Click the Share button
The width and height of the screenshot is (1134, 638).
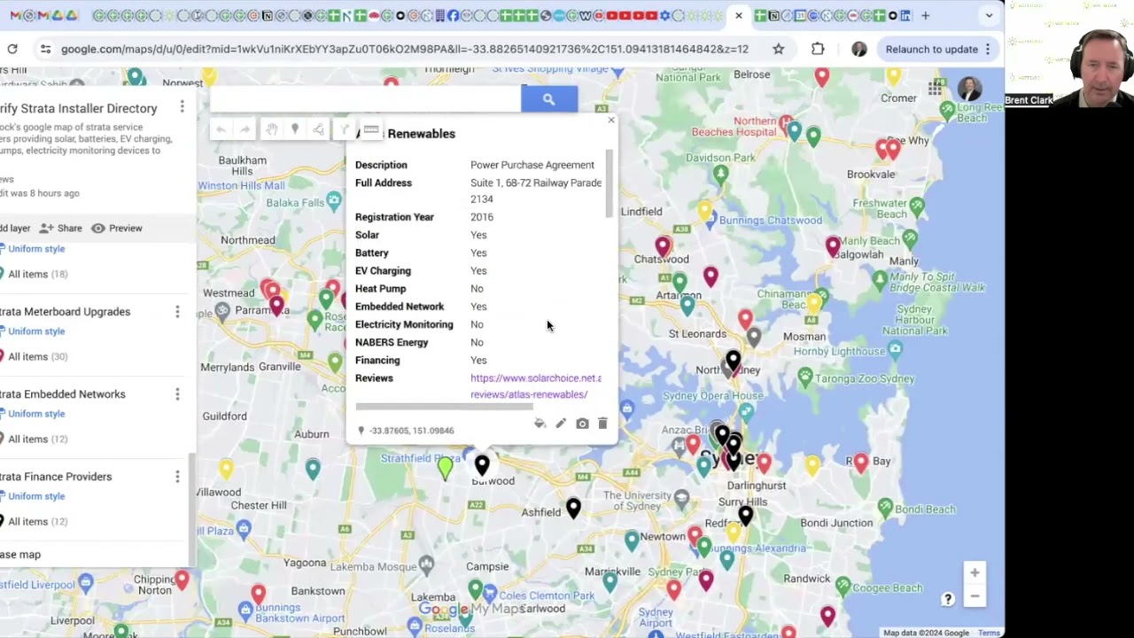(61, 228)
